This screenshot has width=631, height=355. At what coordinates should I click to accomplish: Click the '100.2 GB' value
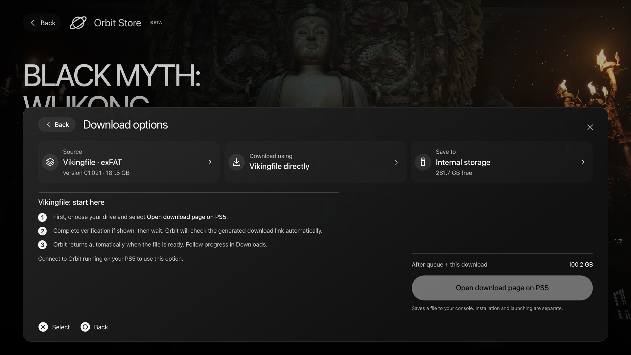coord(580,265)
